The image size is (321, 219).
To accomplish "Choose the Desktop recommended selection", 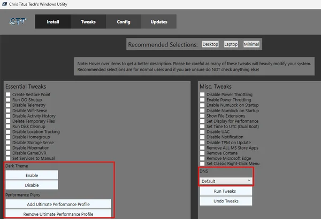I will pyautogui.click(x=210, y=44).
